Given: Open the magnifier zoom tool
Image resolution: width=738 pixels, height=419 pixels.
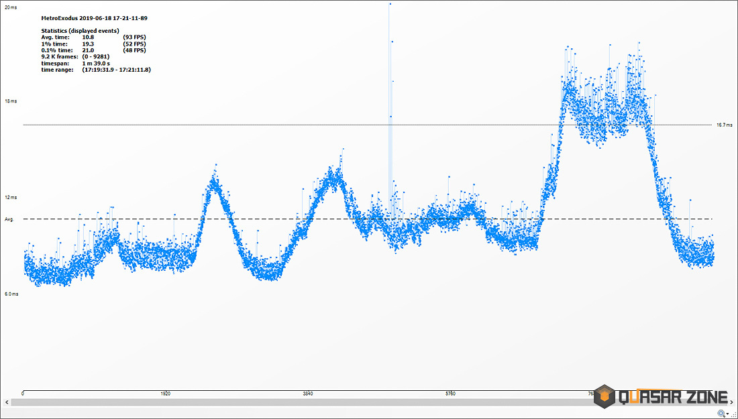Looking at the screenshot, I should (721, 414).
